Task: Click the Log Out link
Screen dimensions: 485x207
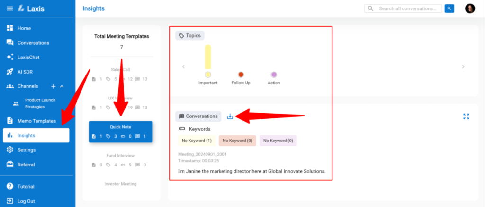Action: 26,201
